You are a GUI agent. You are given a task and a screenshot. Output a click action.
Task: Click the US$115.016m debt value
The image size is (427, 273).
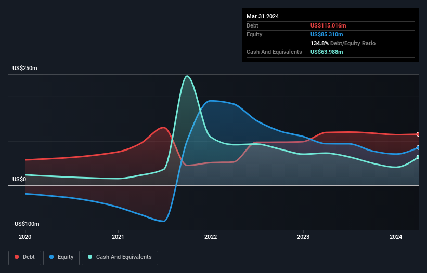(328, 25)
